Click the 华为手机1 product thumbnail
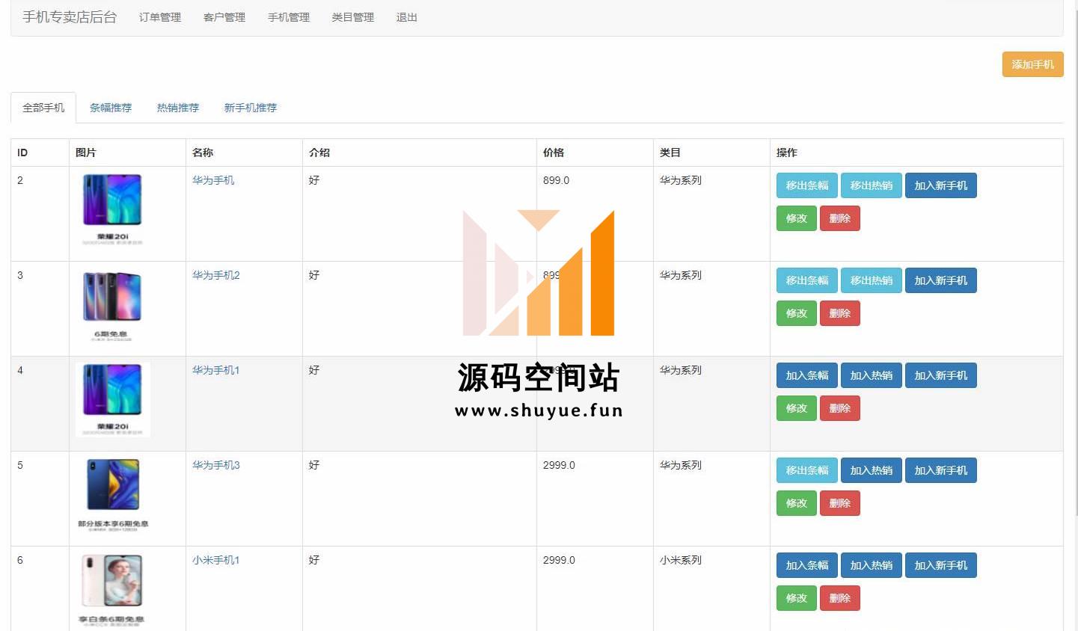Screen dimensions: 1078x631 click(112, 400)
